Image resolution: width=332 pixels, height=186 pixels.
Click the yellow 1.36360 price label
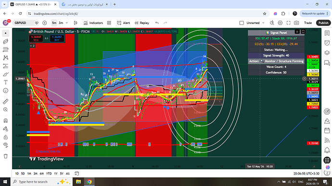pos(313,75)
